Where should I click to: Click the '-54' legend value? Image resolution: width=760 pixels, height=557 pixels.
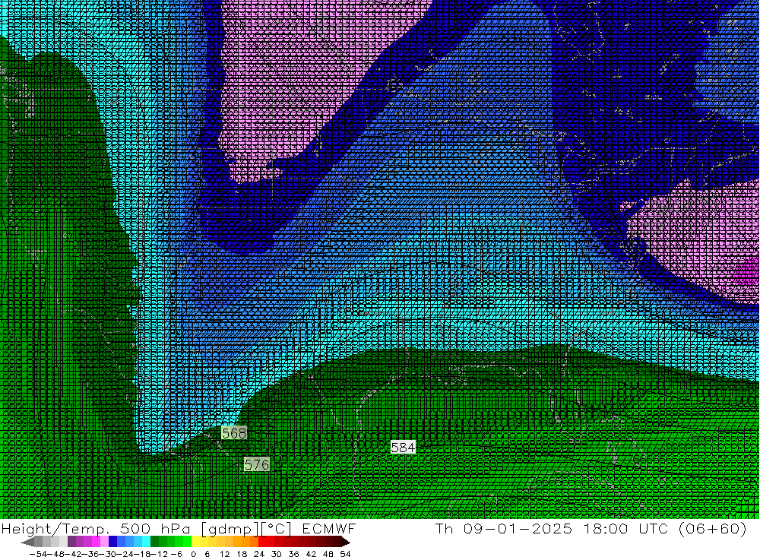coord(38,554)
